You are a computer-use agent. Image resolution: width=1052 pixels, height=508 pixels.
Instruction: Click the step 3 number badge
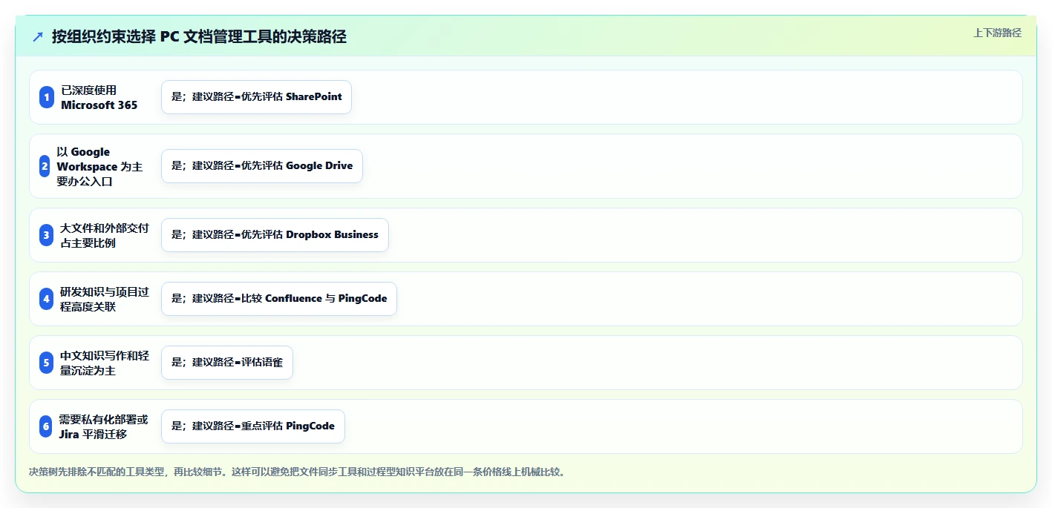click(x=46, y=235)
